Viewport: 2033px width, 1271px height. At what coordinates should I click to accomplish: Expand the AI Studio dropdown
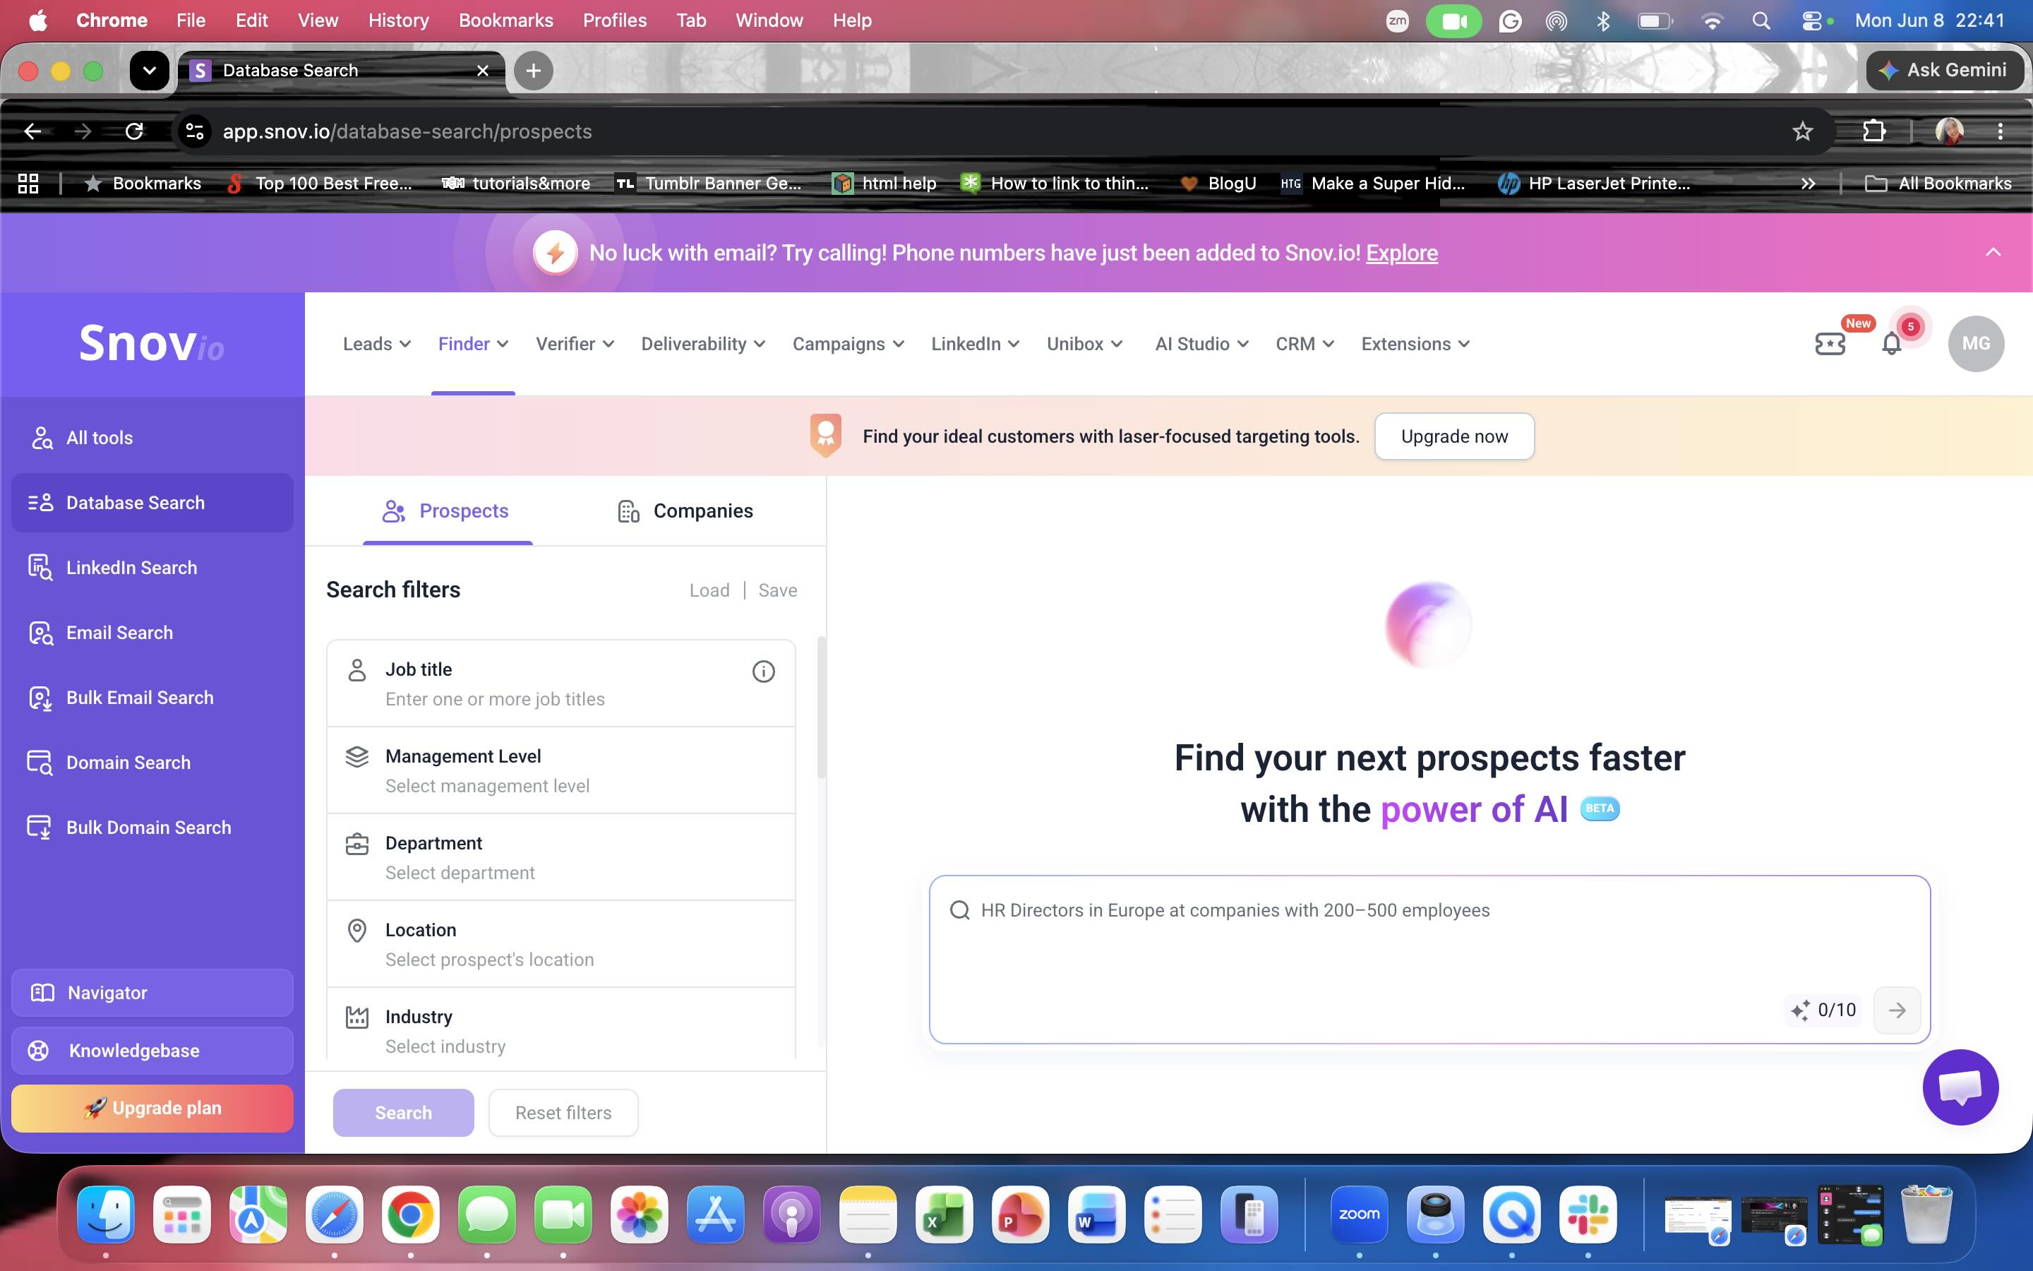click(x=1201, y=344)
